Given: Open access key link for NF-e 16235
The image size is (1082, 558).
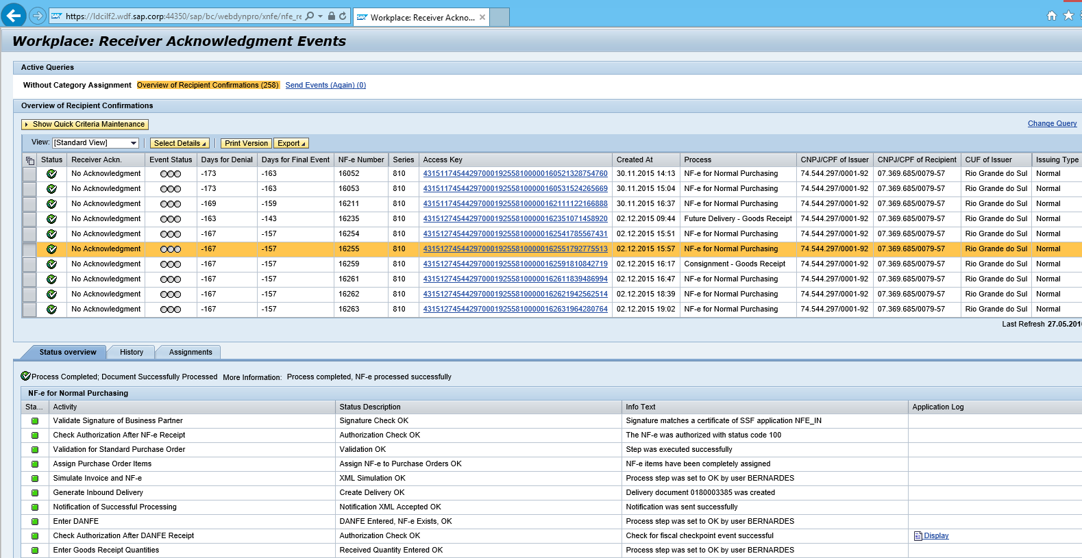Looking at the screenshot, I should [x=515, y=219].
